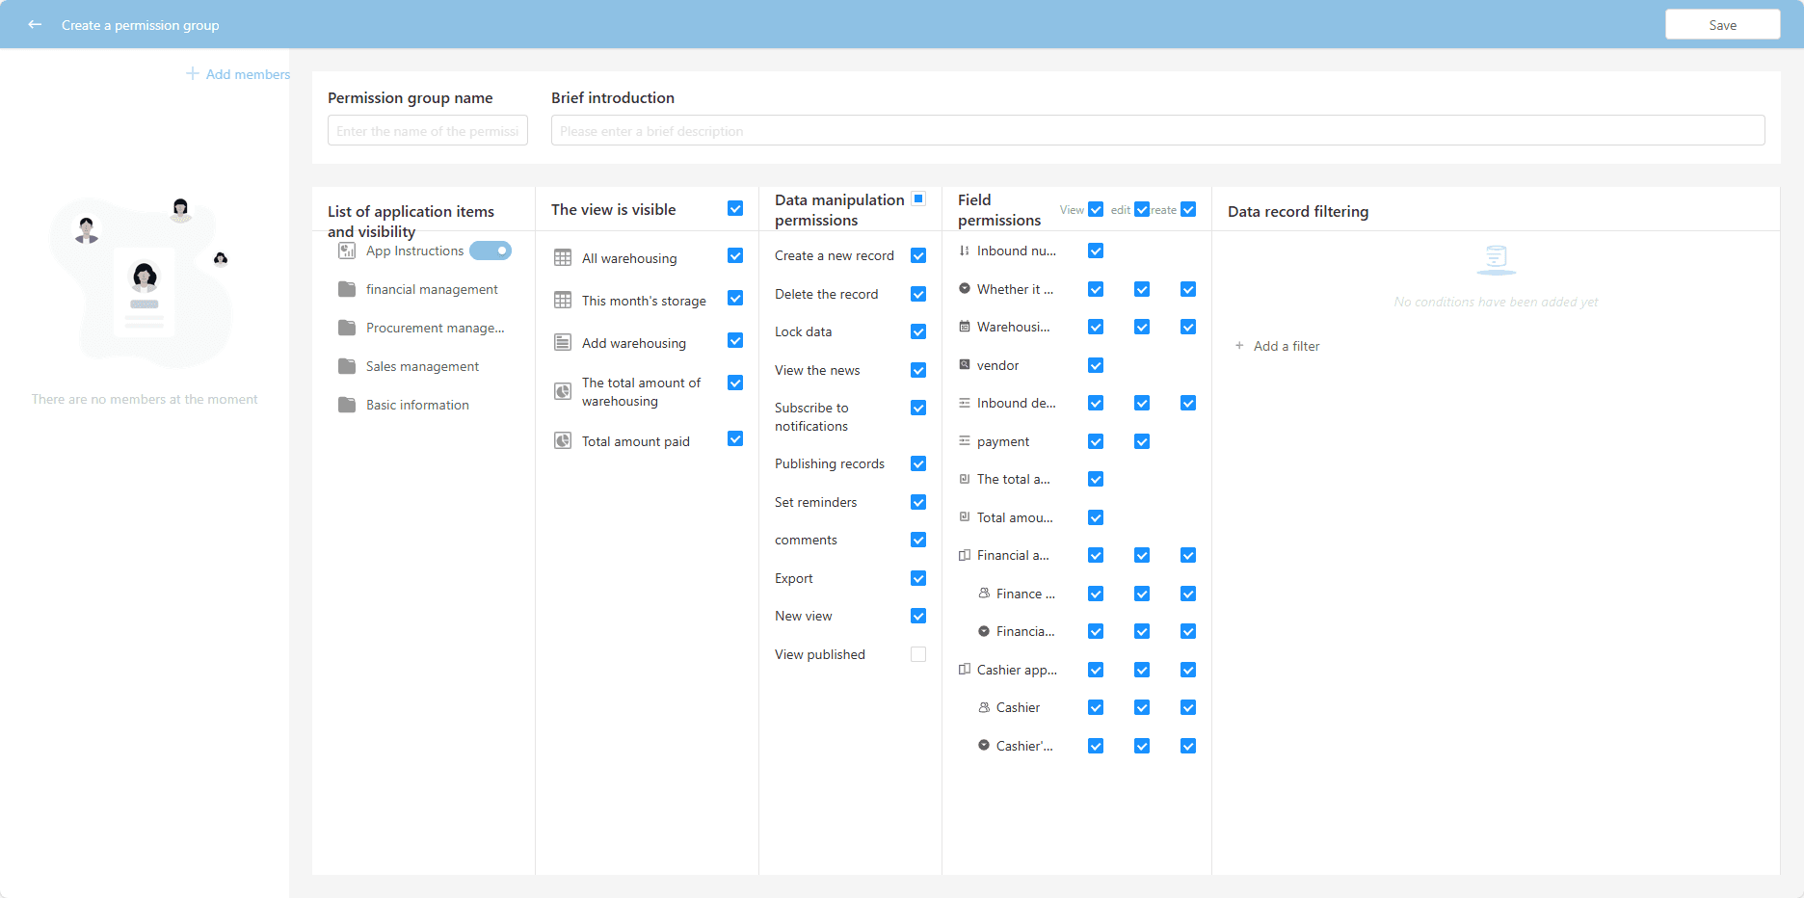Click the Add members plus icon

pyautogui.click(x=193, y=74)
